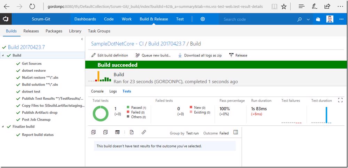Select the Publish Artifact: drop step
Image resolution: width=348 pixels, height=168 pixels.
click(x=40, y=113)
